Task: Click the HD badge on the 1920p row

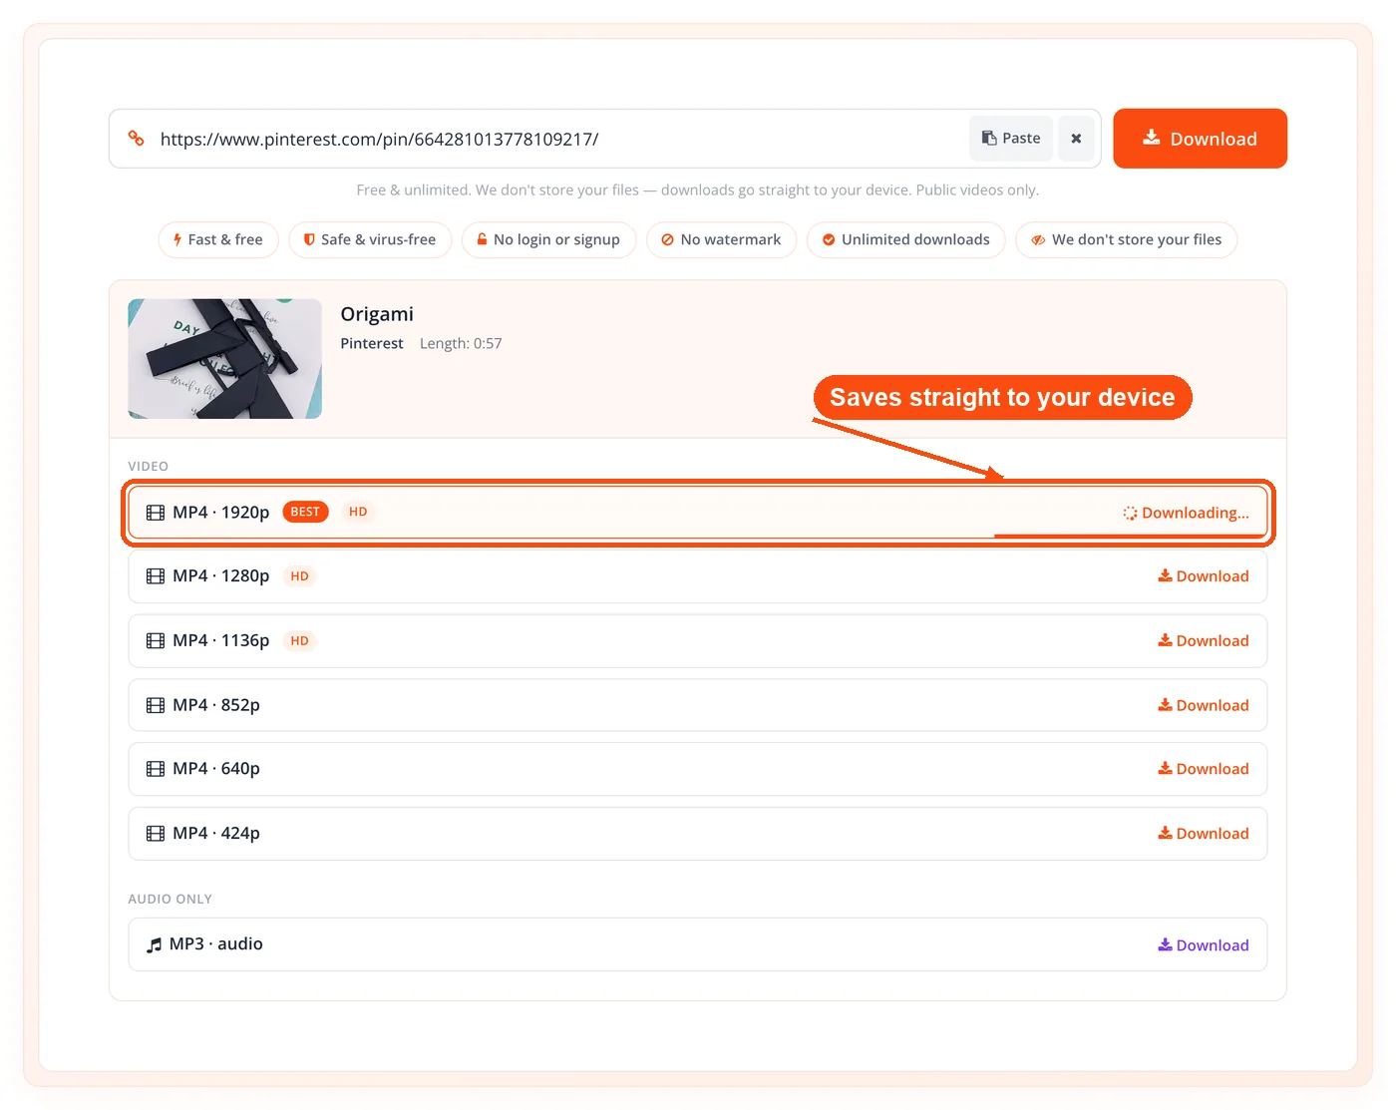Action: [358, 512]
